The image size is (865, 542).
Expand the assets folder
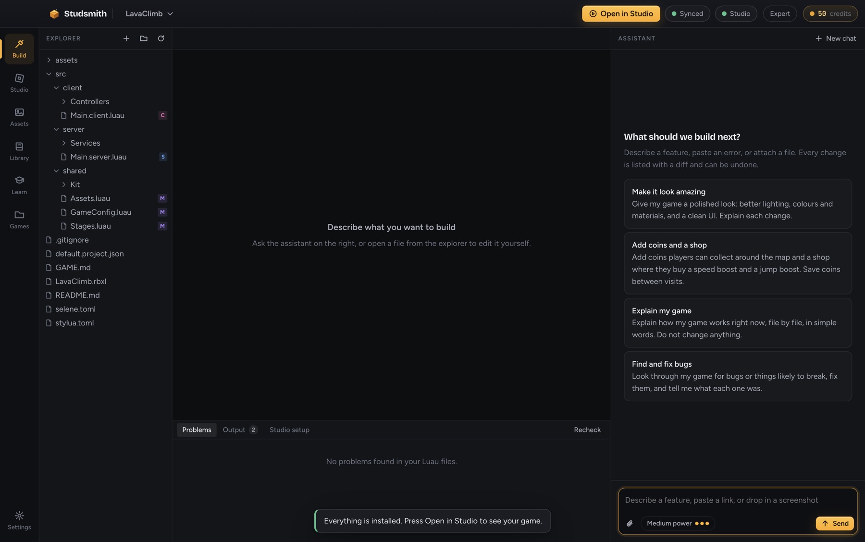tap(105, 60)
